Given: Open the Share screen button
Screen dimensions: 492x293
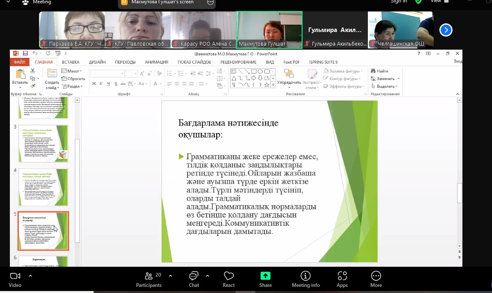Looking at the screenshot, I should pyautogui.click(x=266, y=279).
